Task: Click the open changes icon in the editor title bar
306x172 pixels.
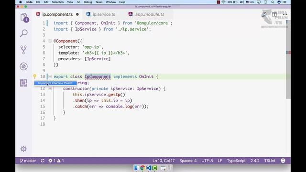Action: 264,14
